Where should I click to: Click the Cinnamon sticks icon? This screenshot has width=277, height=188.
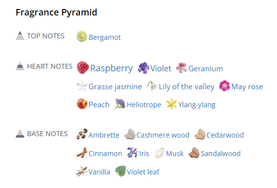pos(82,153)
